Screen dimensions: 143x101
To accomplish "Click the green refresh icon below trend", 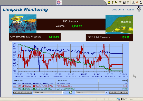I will tap(71, 92).
